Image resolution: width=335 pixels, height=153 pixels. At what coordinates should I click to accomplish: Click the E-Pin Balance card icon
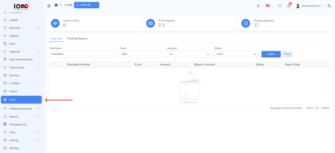point(150,23)
